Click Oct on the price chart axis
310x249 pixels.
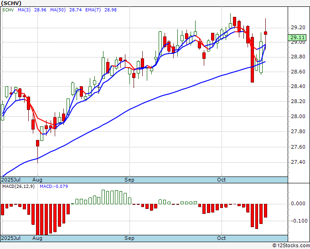pos(222,180)
